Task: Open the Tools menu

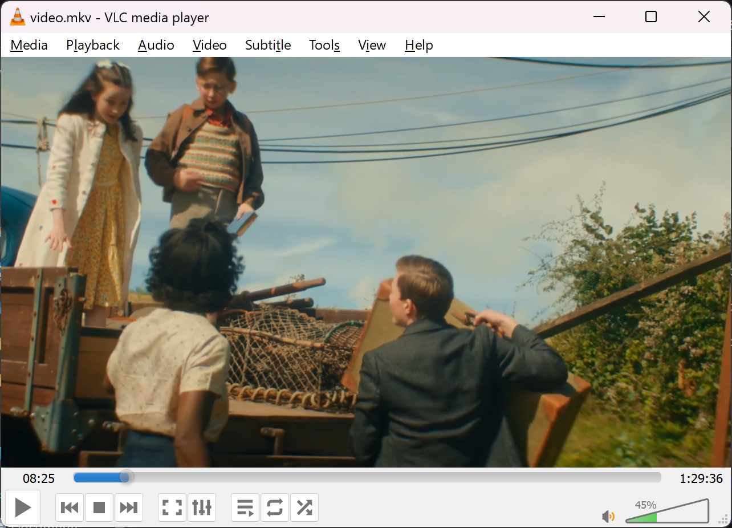Action: [324, 45]
